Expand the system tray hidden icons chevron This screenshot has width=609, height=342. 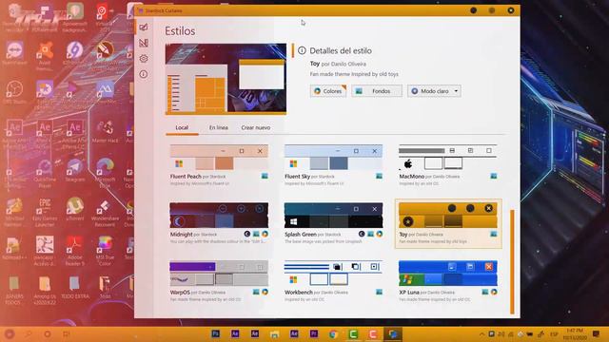point(482,333)
